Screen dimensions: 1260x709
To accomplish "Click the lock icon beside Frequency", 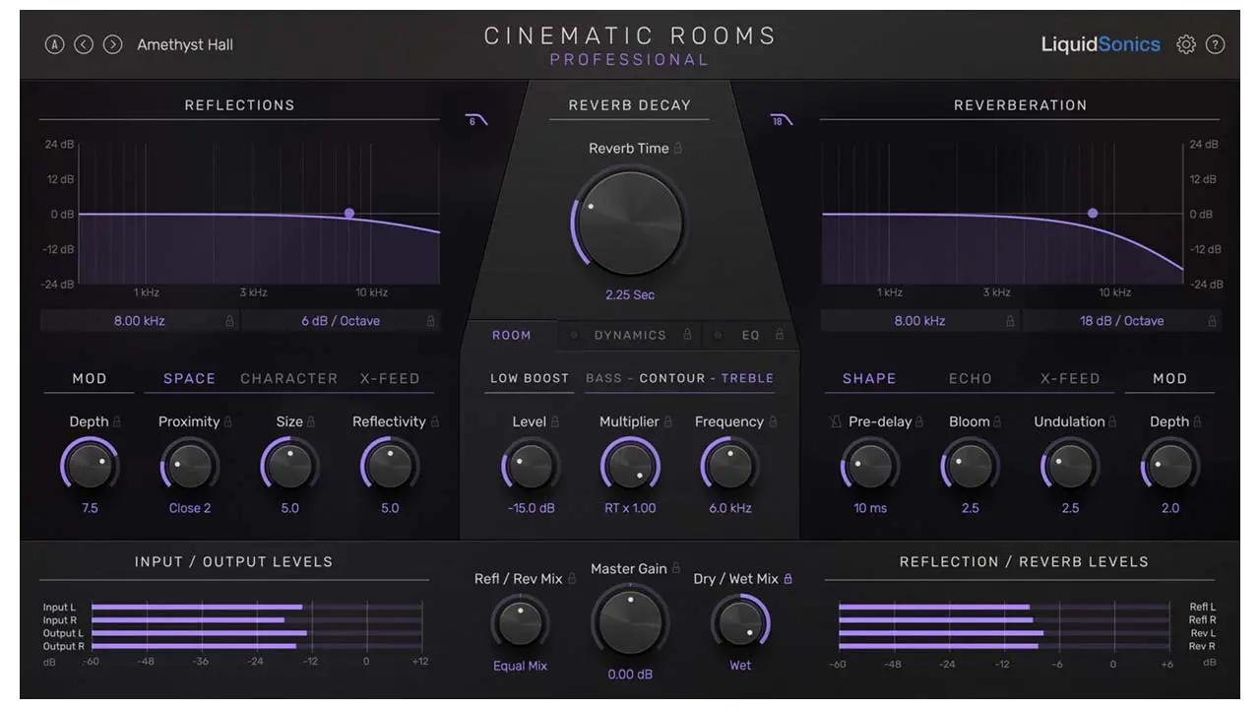I will pos(773,421).
